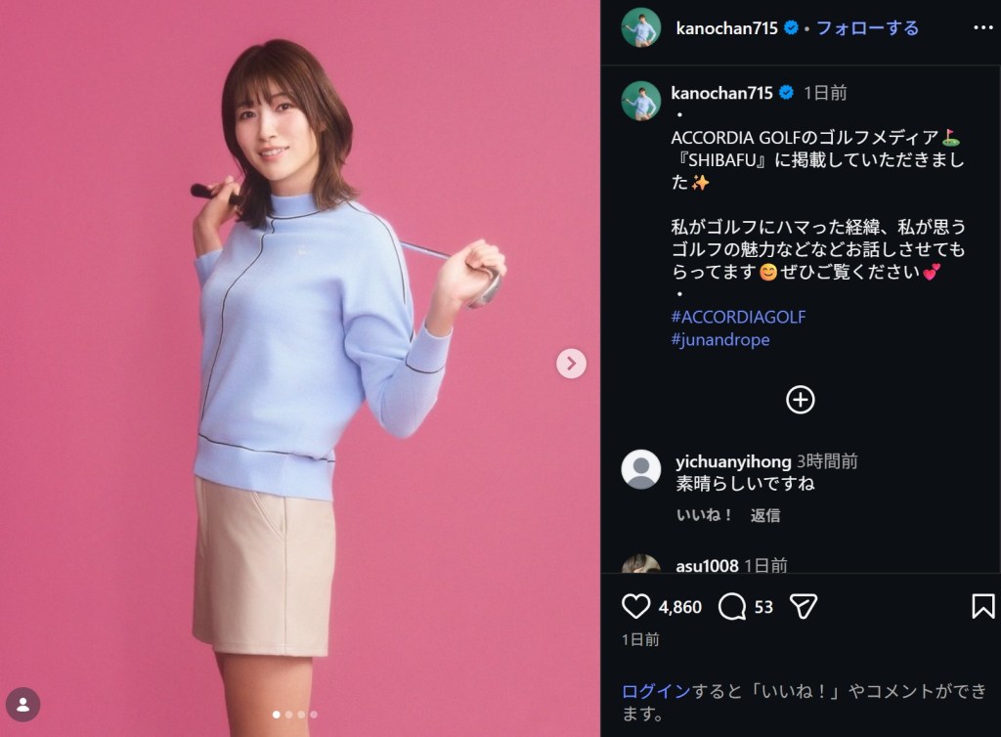Open yichuanyihong commenter profile avatar

pyautogui.click(x=641, y=469)
